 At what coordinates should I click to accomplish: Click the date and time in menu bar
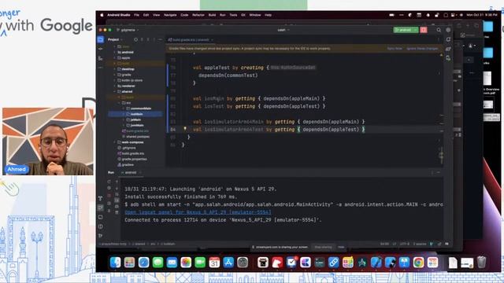(x=481, y=15)
